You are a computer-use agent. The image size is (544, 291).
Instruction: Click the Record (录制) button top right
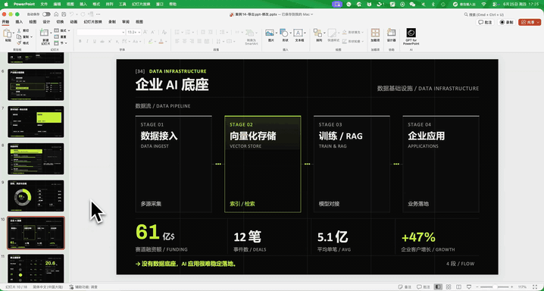(x=507, y=22)
